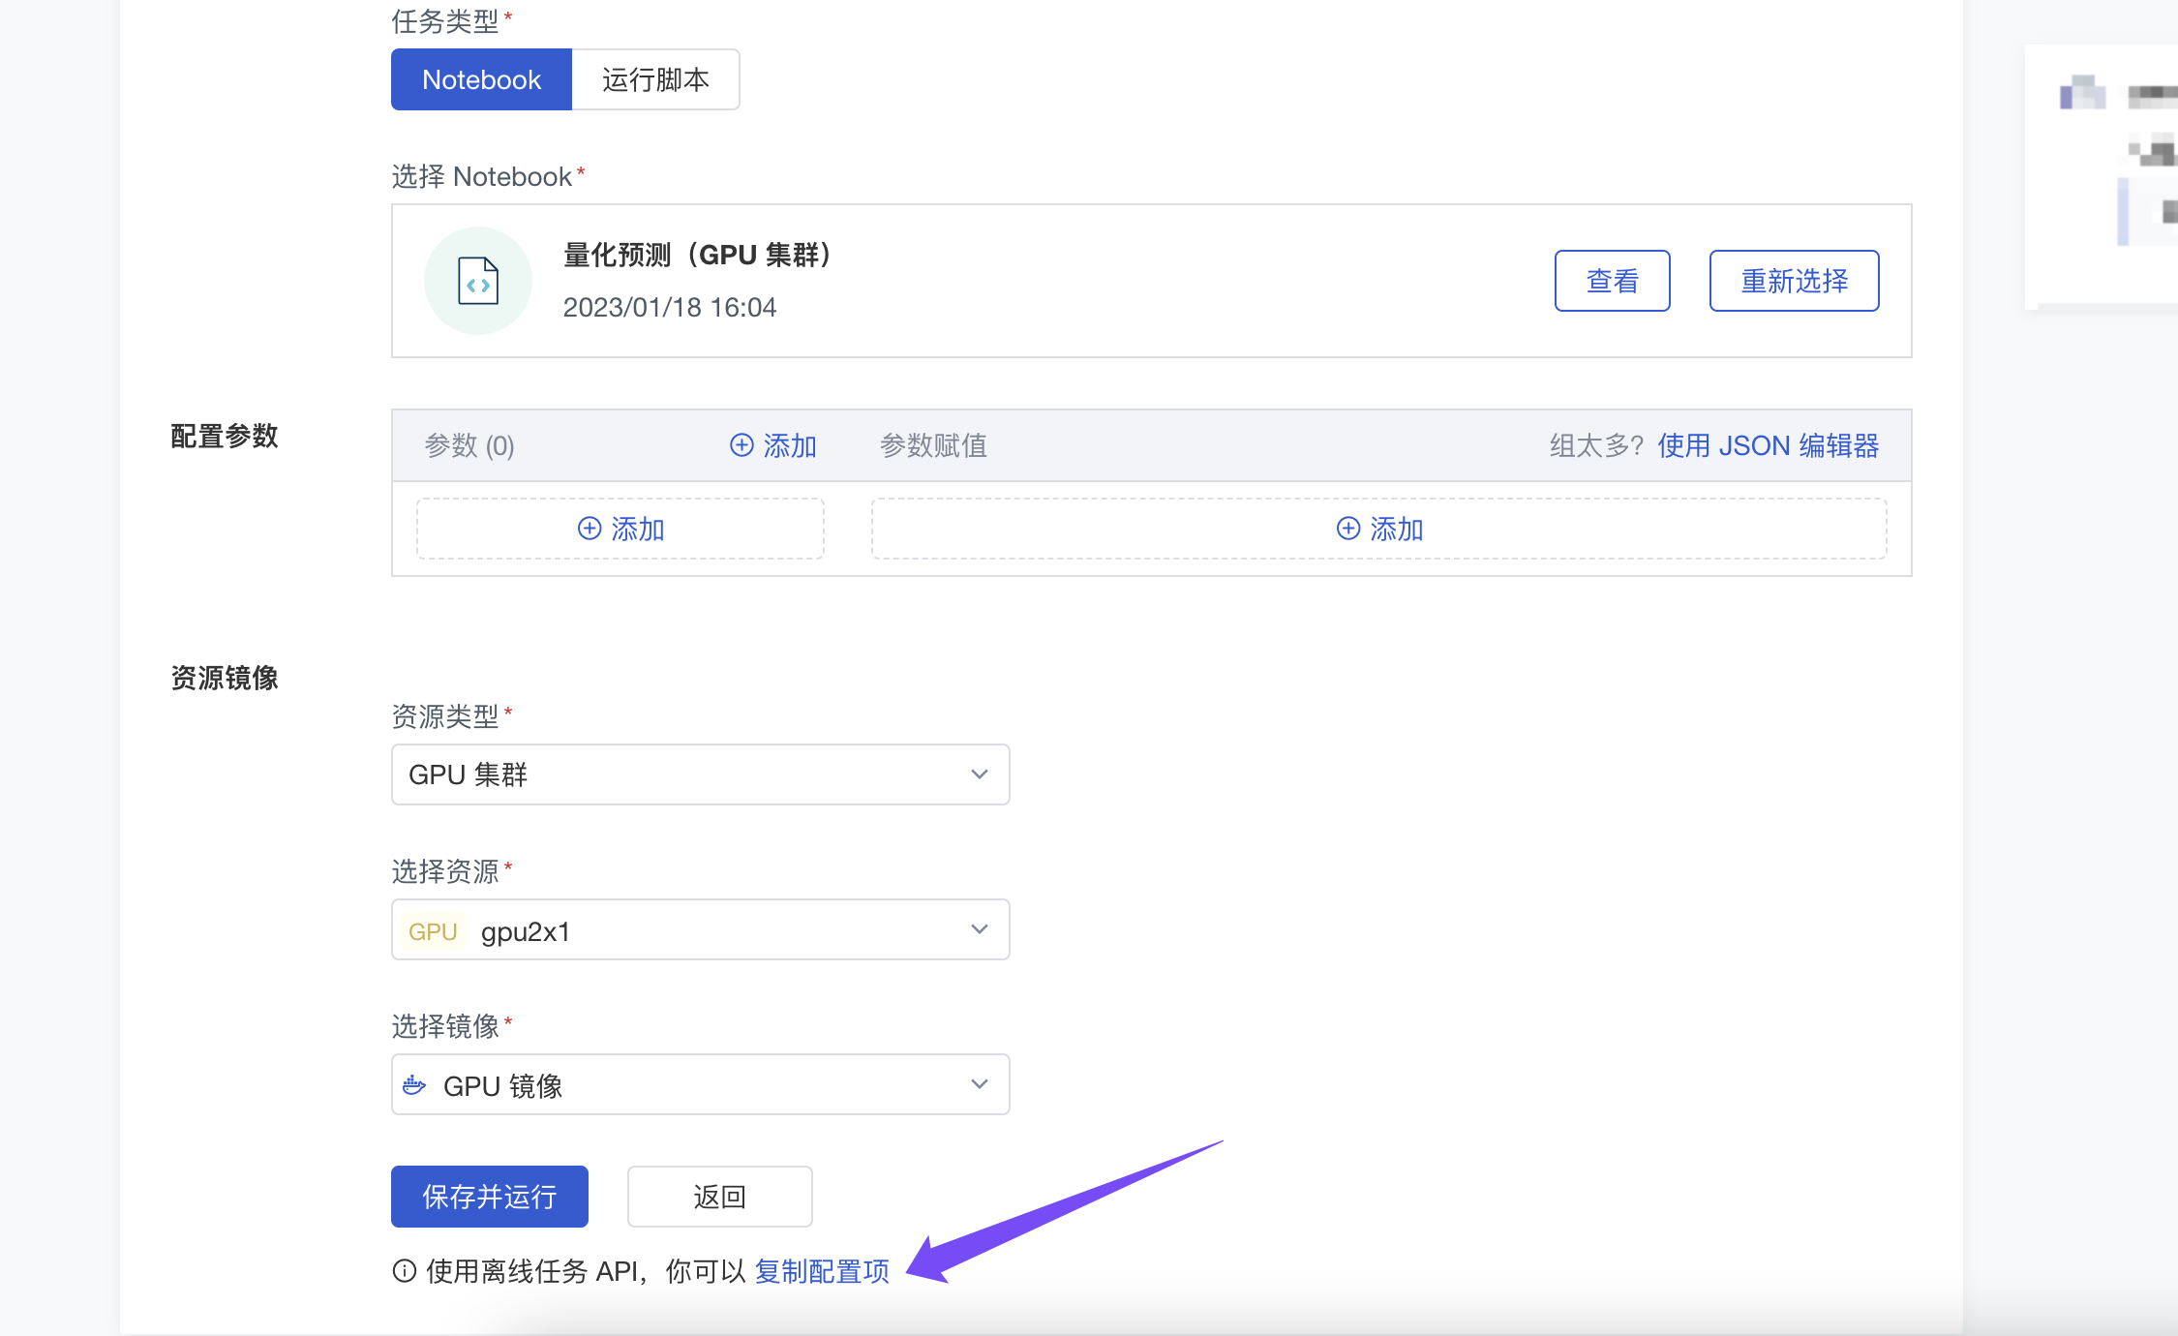Click the notebook file icon for 量化预测
Image resolution: width=2178 pixels, height=1336 pixels.
(477, 280)
